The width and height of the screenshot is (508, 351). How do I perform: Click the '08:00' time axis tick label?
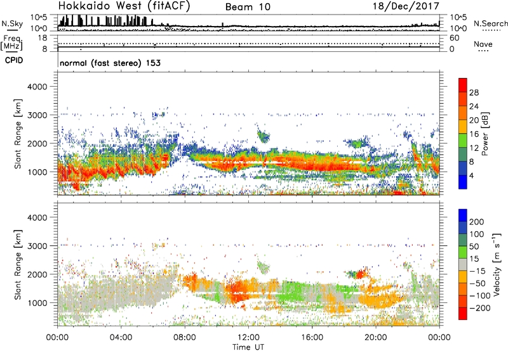[x=185, y=338]
